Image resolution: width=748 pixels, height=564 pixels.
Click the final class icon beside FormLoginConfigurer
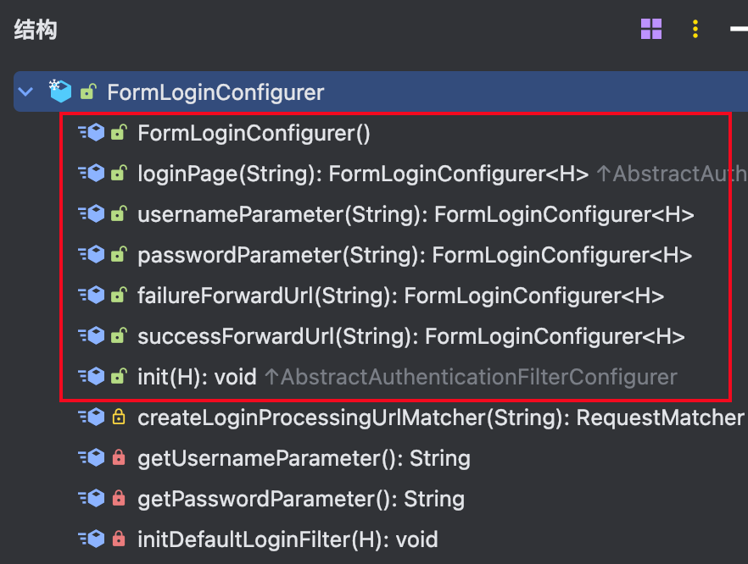(x=59, y=91)
